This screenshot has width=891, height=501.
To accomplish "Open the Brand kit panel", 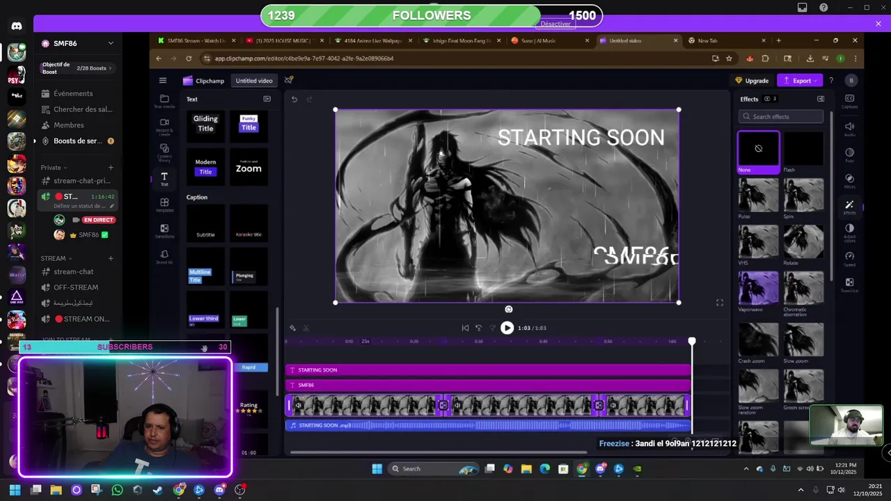I will coord(164,257).
